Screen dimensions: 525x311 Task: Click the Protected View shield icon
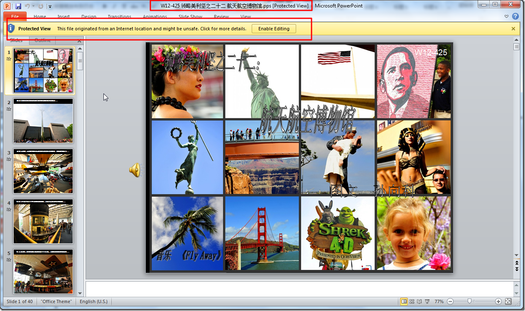pos(11,28)
